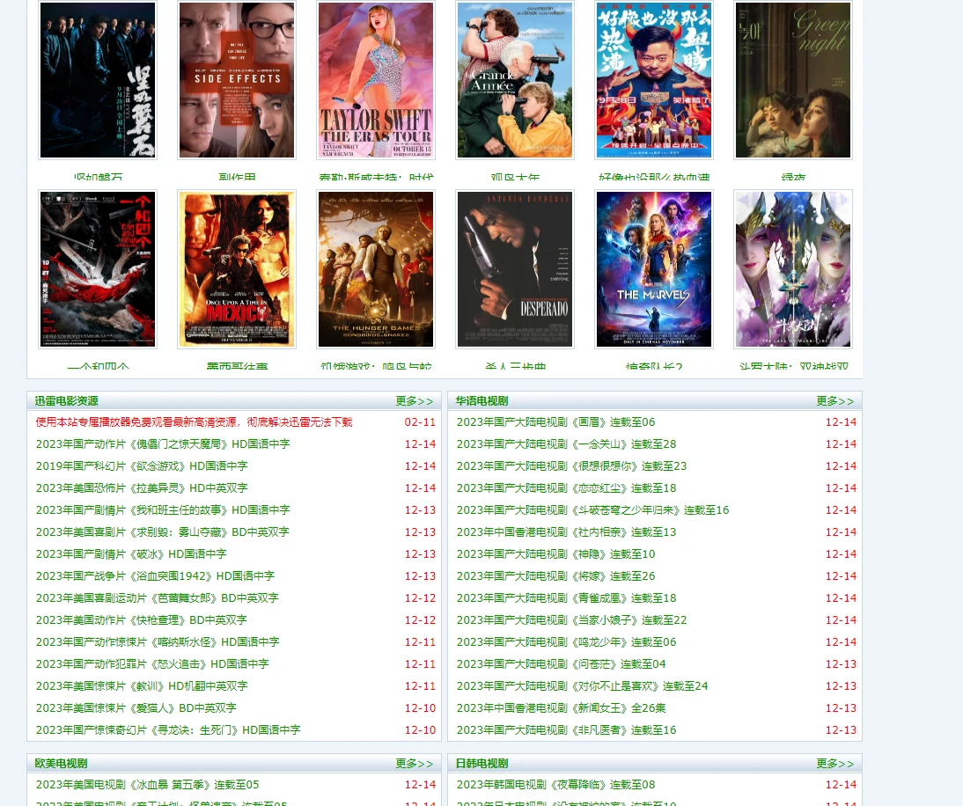
Task: Open 更多>> for 日韩电视剧 section
Action: click(x=834, y=764)
